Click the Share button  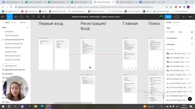(x=168, y=17)
